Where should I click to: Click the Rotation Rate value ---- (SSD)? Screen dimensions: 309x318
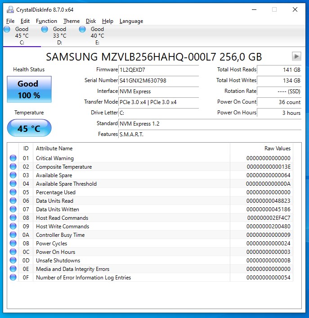coord(279,91)
